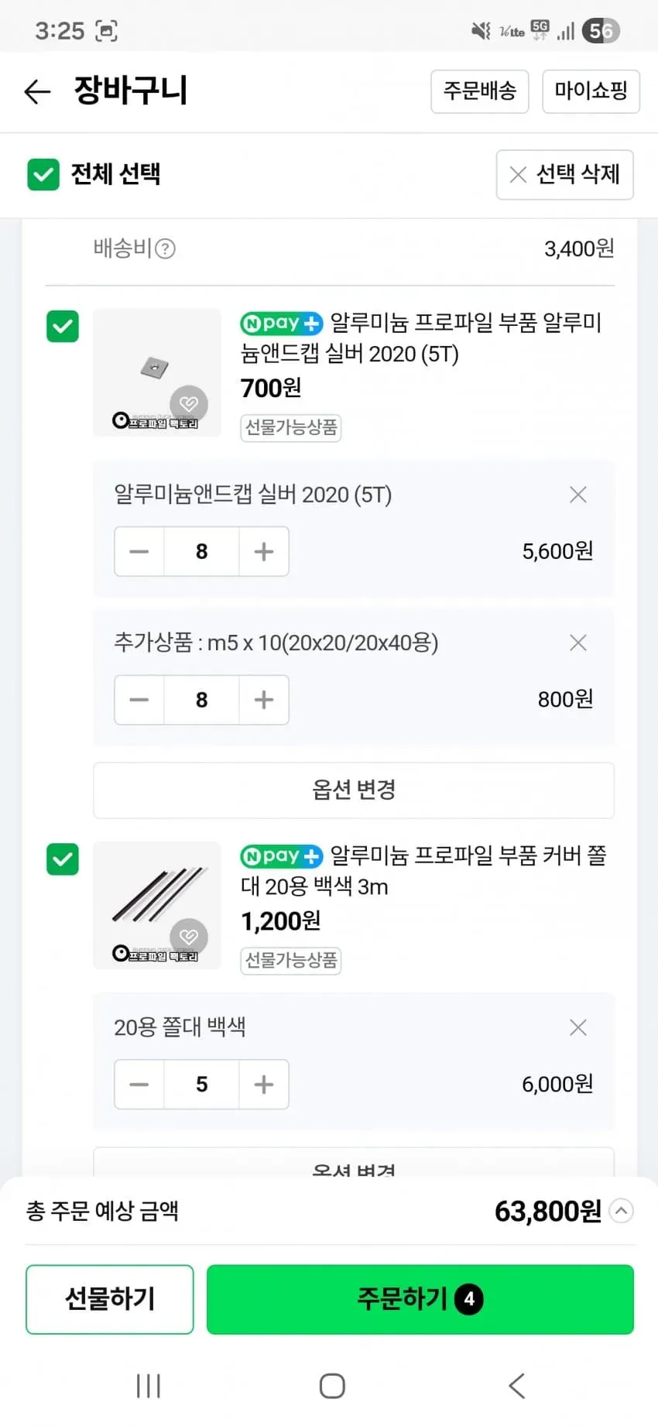Viewport: 658px width, 1426px height.
Task: Tap the 선물하기 button
Action: tap(110, 1299)
